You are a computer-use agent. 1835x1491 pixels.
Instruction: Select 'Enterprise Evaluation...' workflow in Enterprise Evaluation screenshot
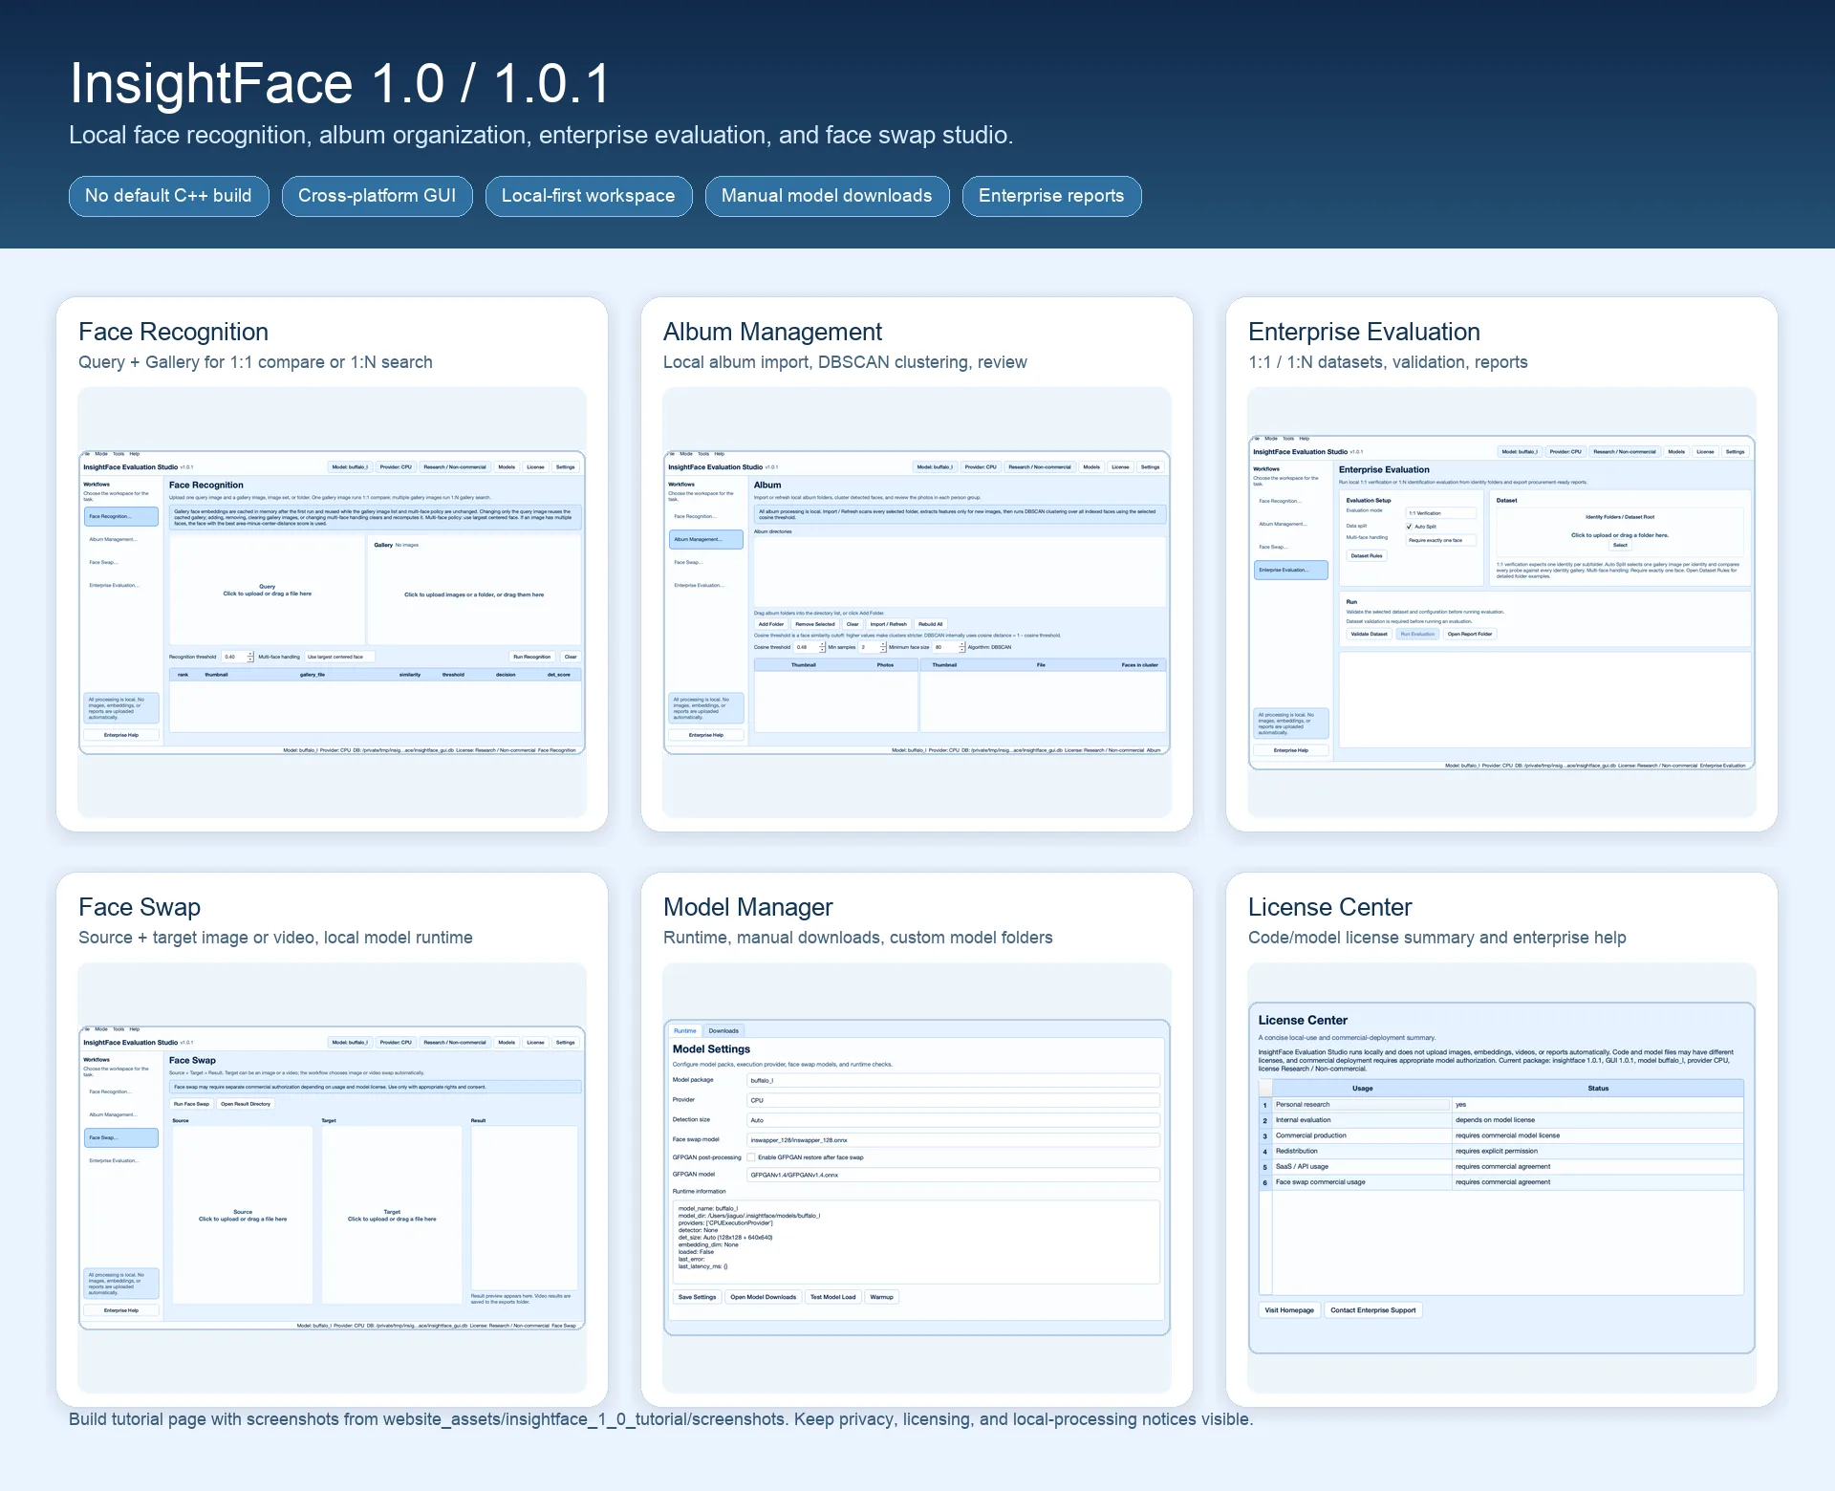(1291, 570)
